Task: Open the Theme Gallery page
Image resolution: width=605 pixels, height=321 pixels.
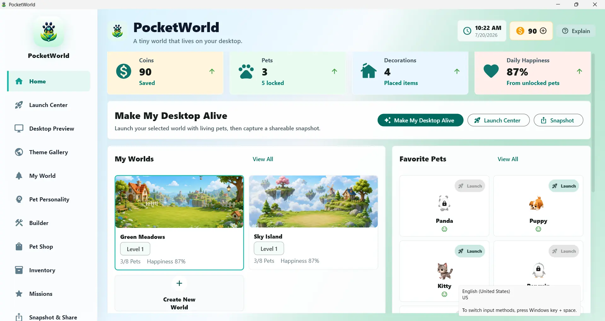Action: (49, 152)
